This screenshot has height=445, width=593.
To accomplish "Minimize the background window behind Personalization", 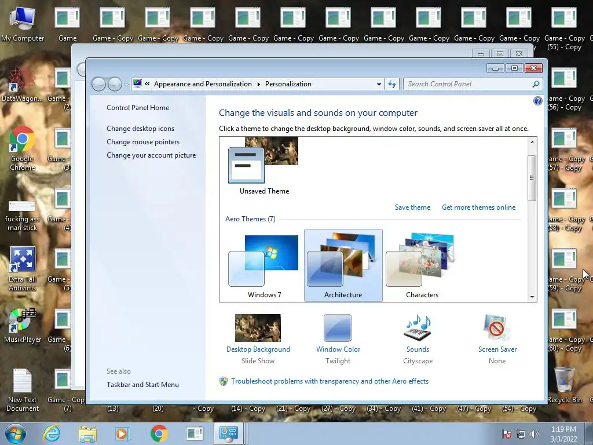I will coord(481,54).
